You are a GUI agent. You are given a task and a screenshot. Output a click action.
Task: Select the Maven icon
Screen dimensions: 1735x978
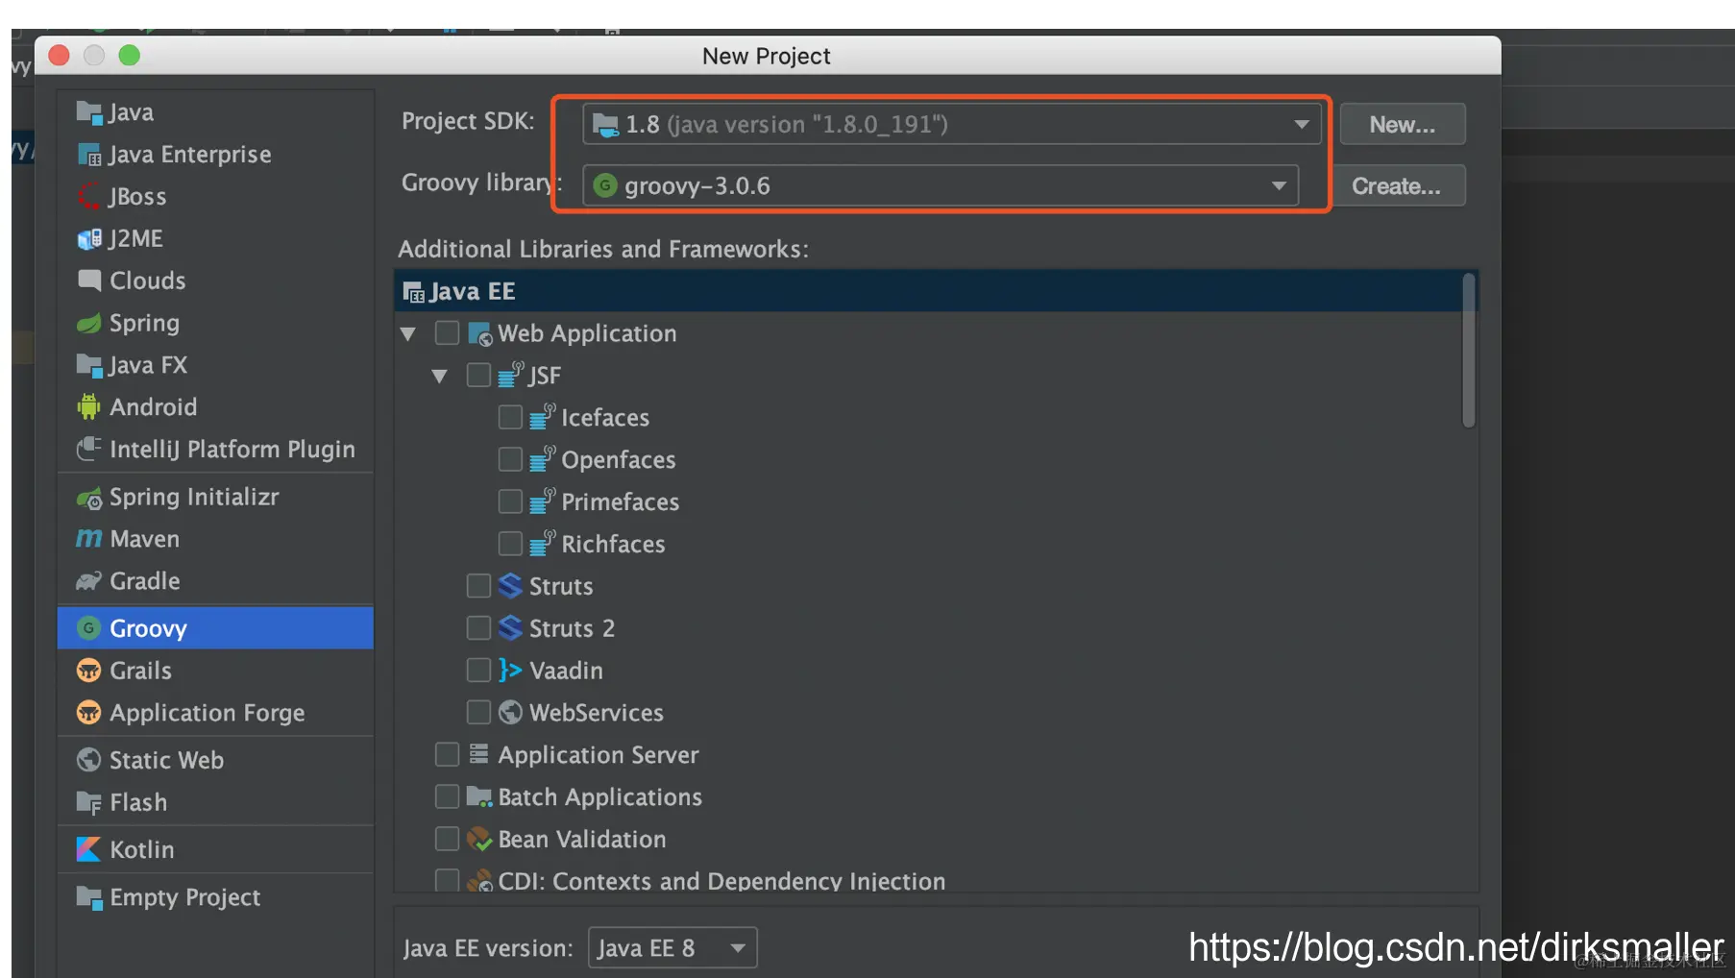tap(88, 539)
